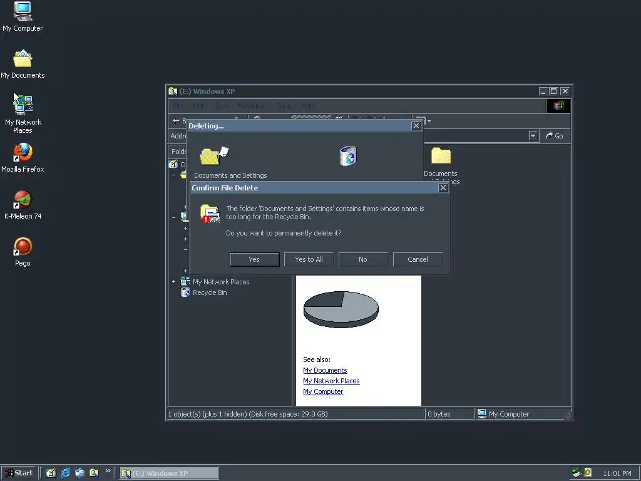The width and height of the screenshot is (641, 481).
Task: Click flying folder icon in Deleting dialog
Action: pos(214,156)
